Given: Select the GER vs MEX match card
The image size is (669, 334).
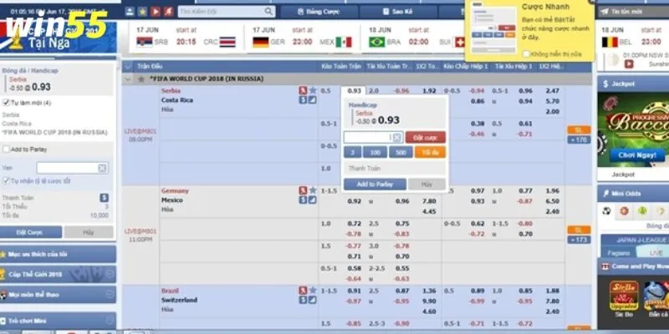Looking at the screenshot, I should 302,38.
